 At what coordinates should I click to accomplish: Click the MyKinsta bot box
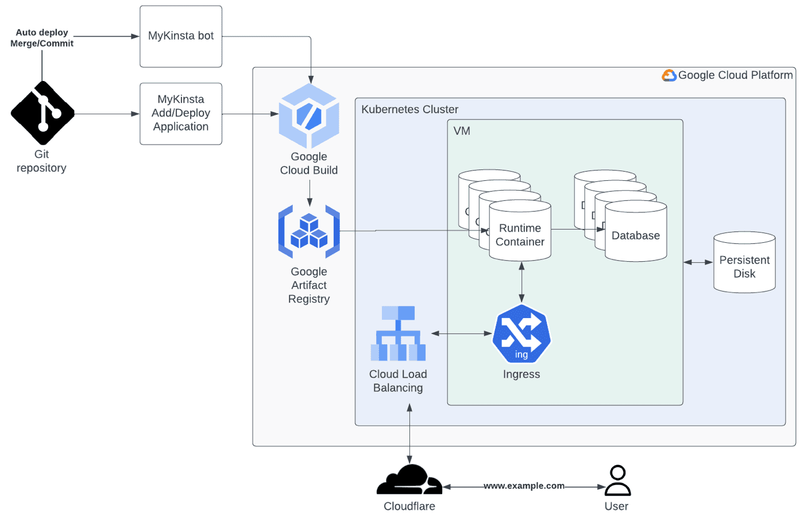[181, 36]
